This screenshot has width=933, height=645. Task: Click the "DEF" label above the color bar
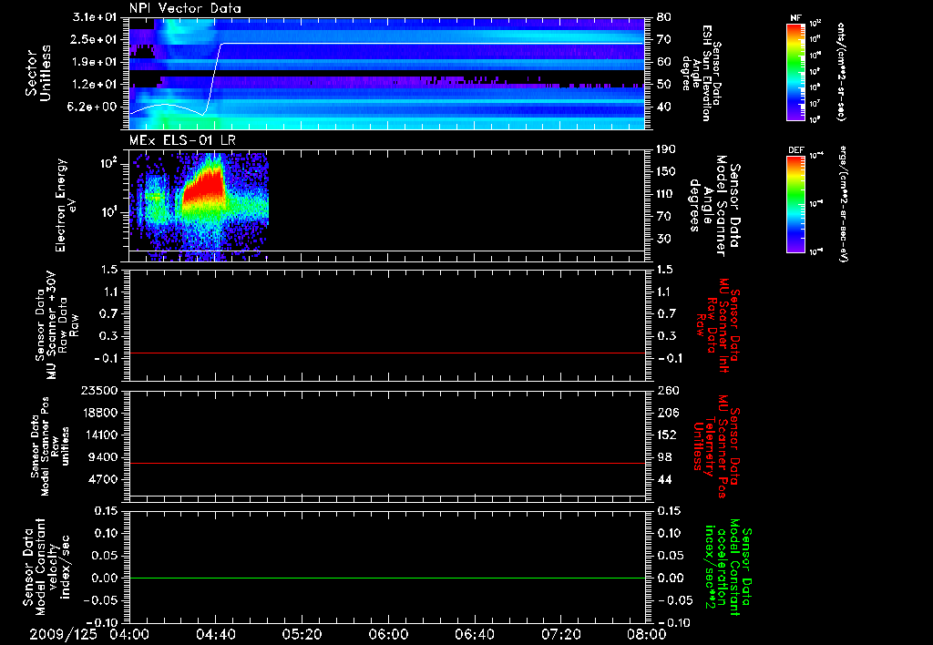coord(795,150)
